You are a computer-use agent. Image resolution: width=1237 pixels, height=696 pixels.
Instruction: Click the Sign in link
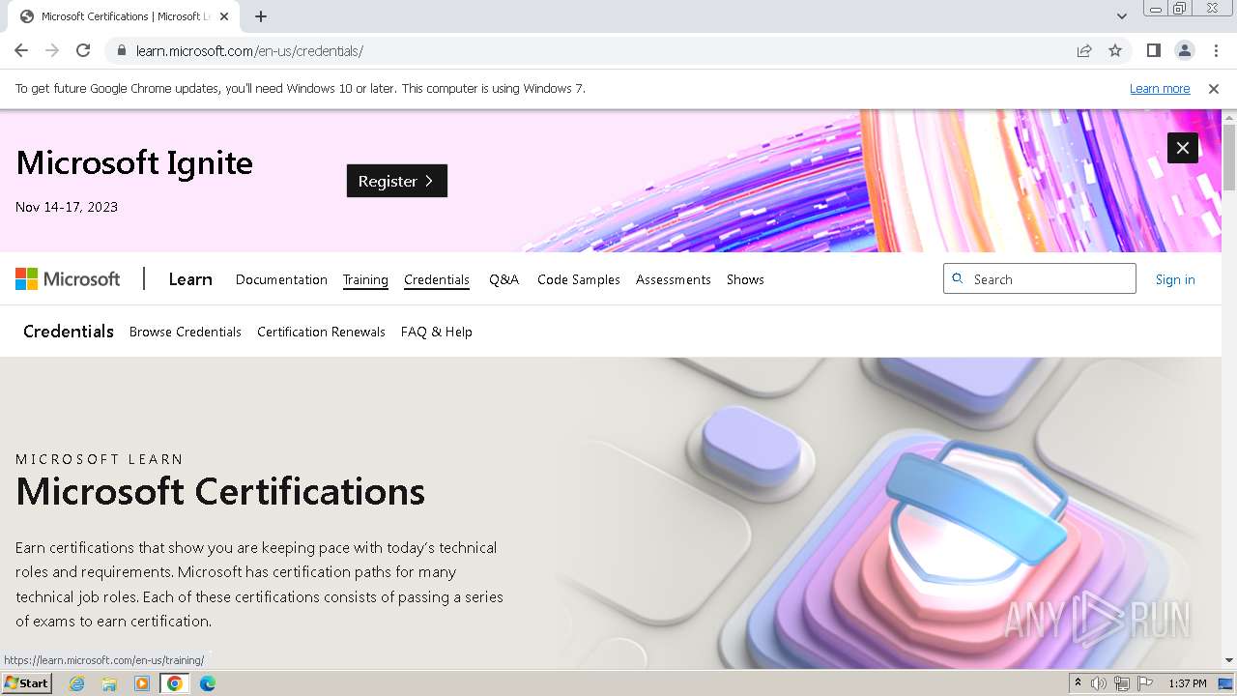(1175, 279)
